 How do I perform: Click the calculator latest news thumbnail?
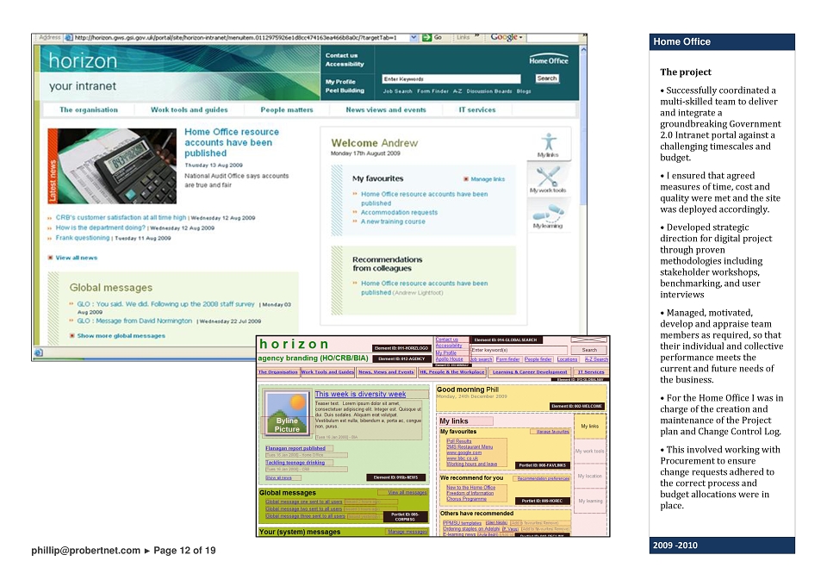pyautogui.click(x=117, y=166)
